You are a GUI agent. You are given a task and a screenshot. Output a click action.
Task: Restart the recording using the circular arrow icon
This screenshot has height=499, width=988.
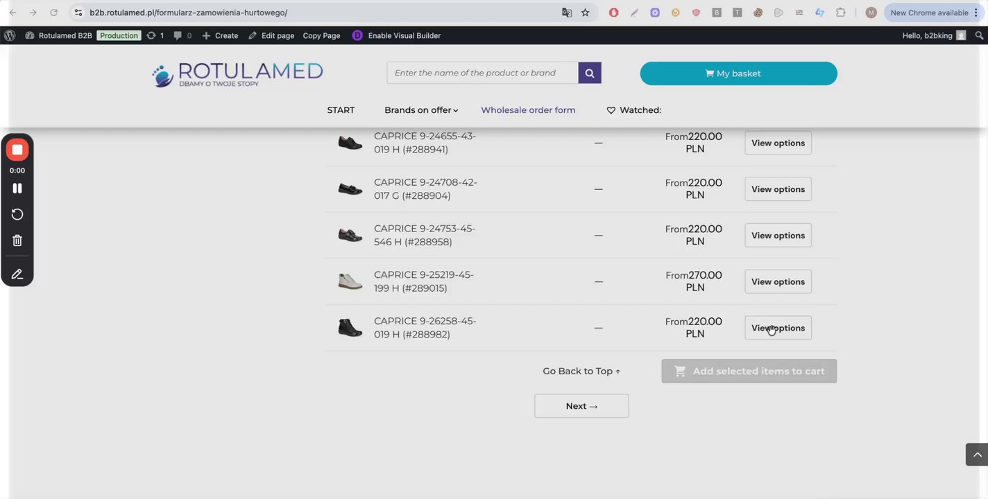click(17, 215)
